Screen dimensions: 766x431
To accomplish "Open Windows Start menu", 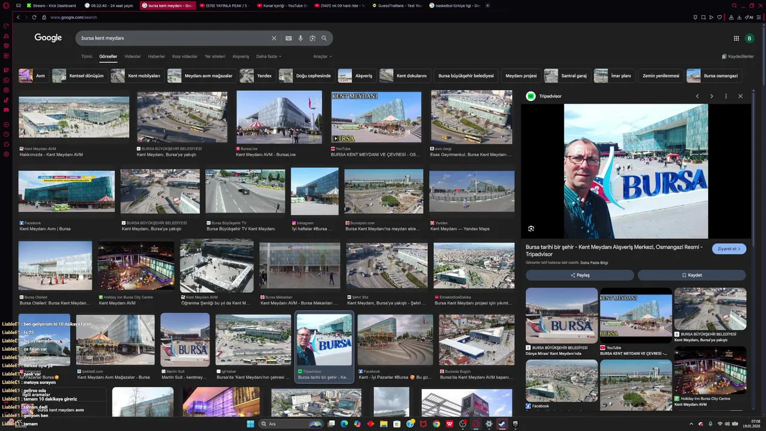I will click(x=251, y=424).
